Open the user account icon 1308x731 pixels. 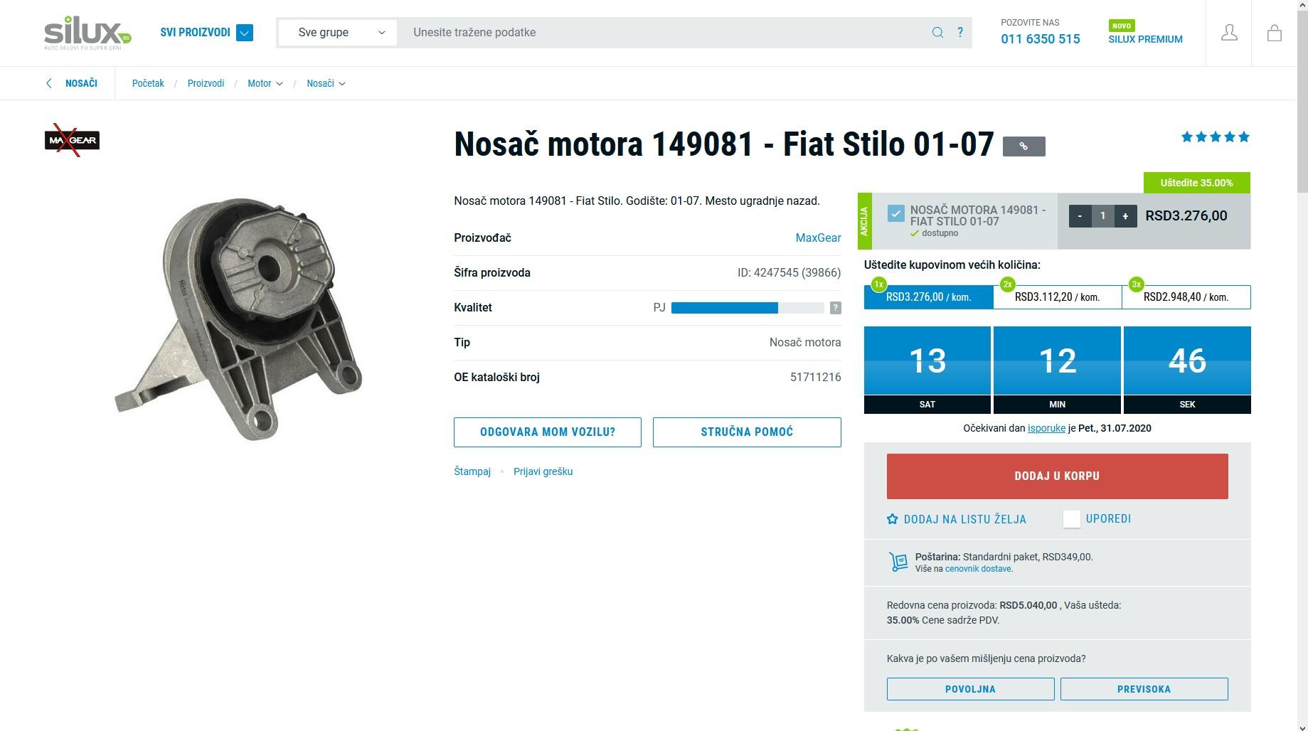(x=1229, y=33)
